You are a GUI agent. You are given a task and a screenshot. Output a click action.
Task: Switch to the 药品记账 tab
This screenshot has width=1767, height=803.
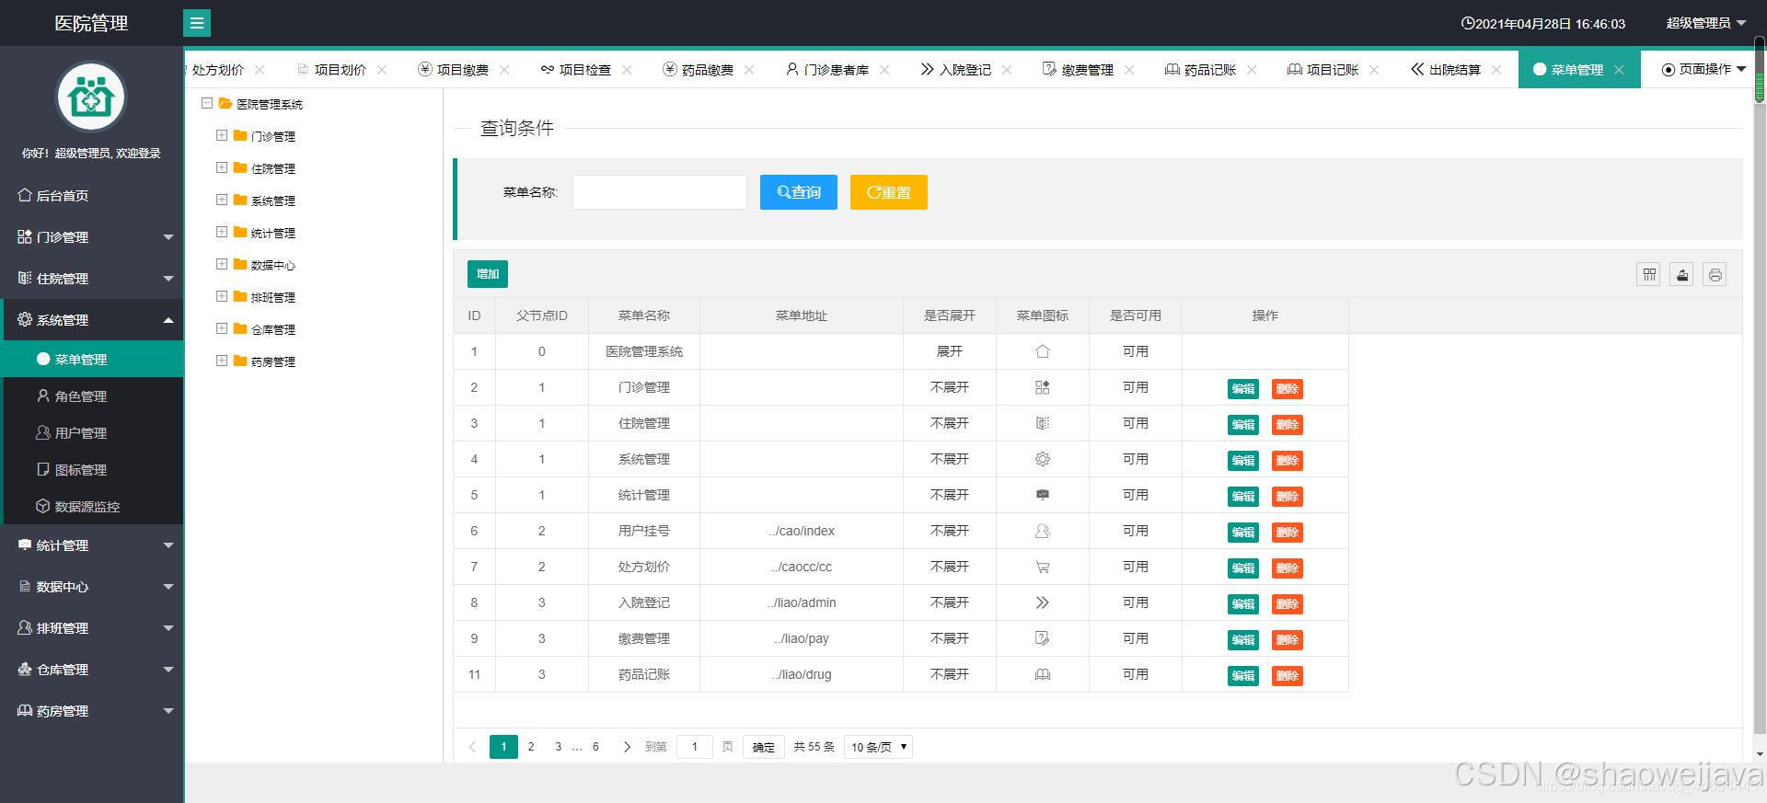(1209, 69)
